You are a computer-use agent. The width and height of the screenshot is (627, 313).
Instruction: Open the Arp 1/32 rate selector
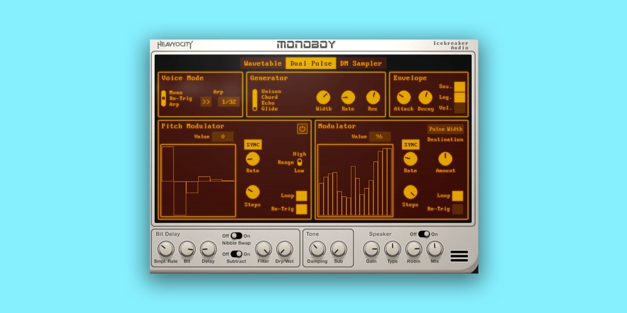point(229,102)
